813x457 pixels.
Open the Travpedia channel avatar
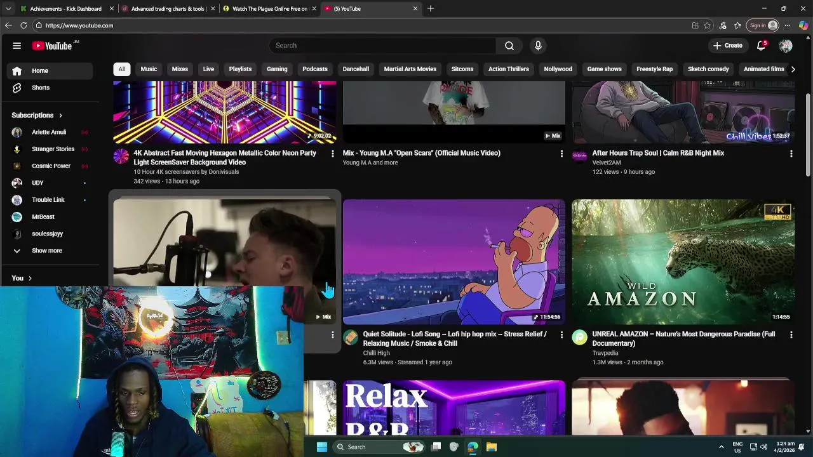pos(579,337)
